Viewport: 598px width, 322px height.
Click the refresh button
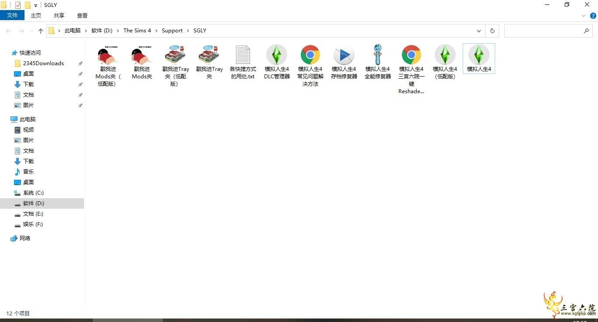point(492,31)
